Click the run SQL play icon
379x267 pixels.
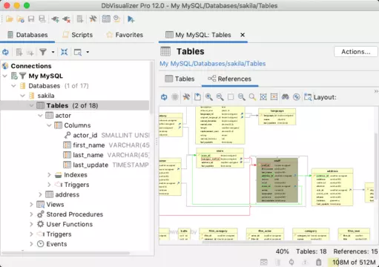coord(131,19)
